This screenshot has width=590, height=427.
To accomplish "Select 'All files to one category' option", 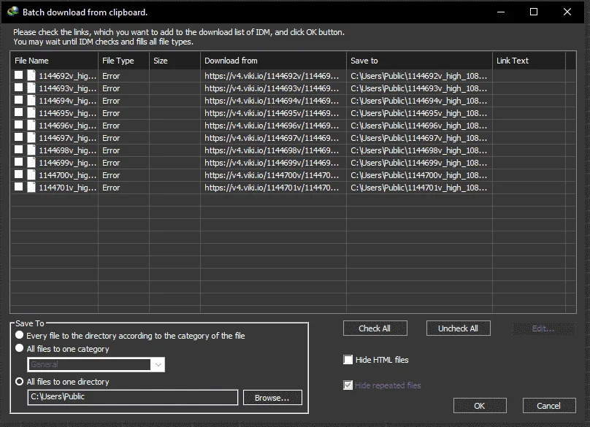I will pos(19,348).
